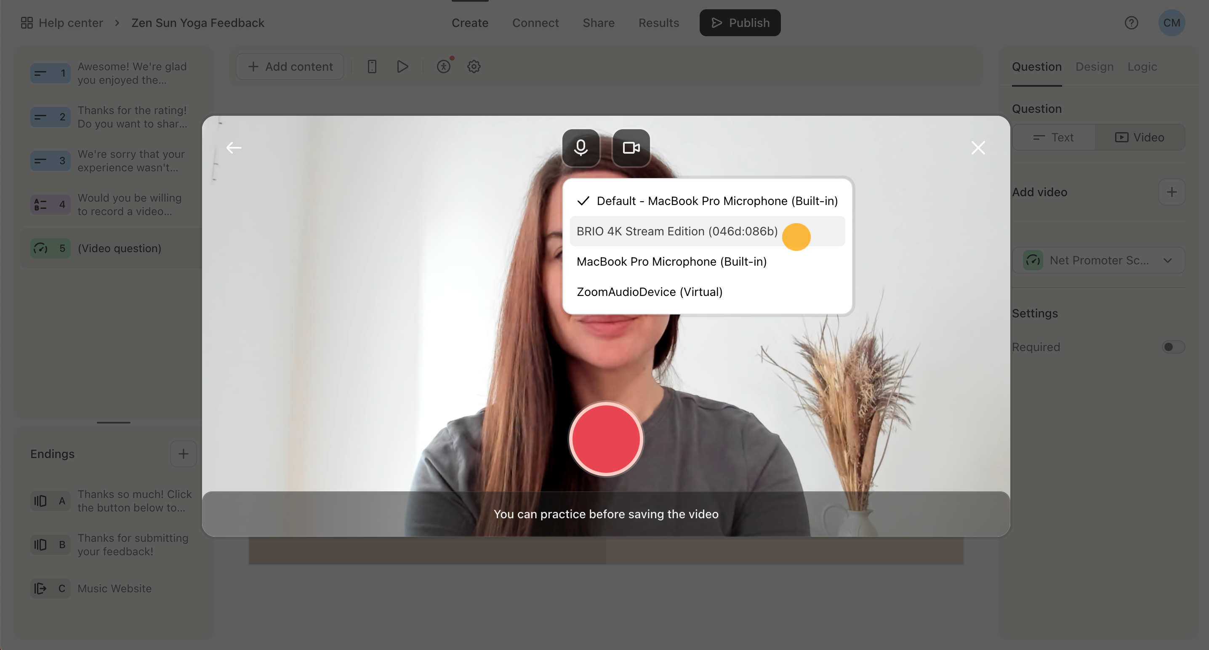The width and height of the screenshot is (1209, 650).
Task: Switch to the Create tab
Action: [x=470, y=23]
